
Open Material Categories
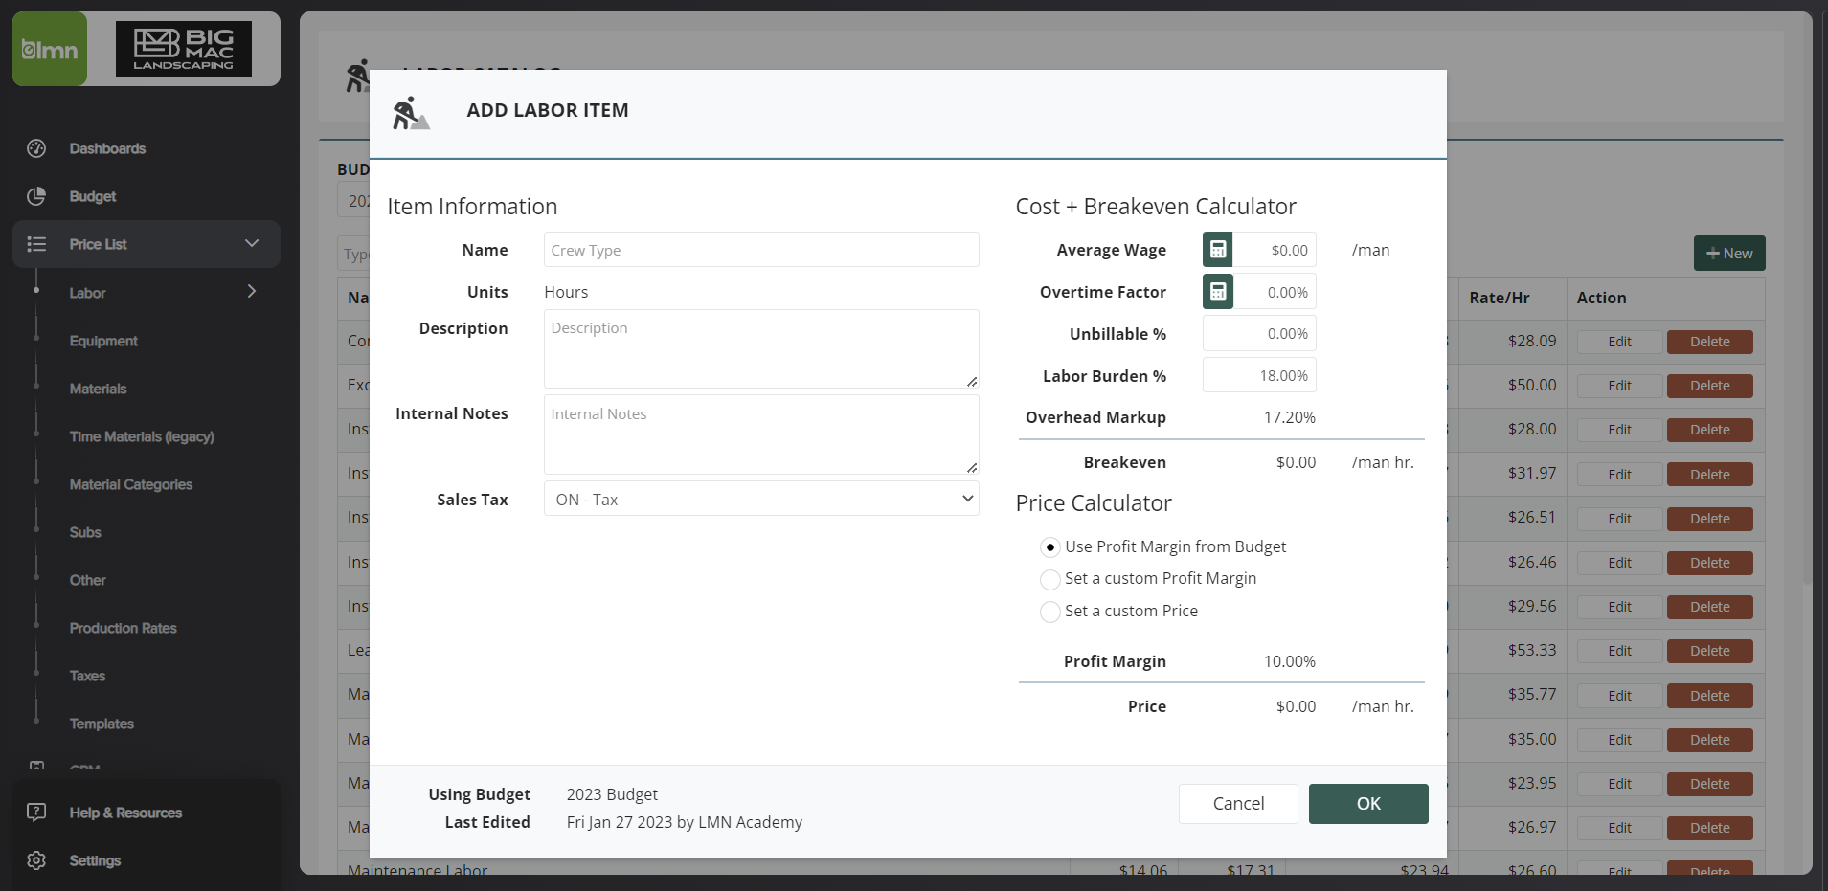point(131,484)
